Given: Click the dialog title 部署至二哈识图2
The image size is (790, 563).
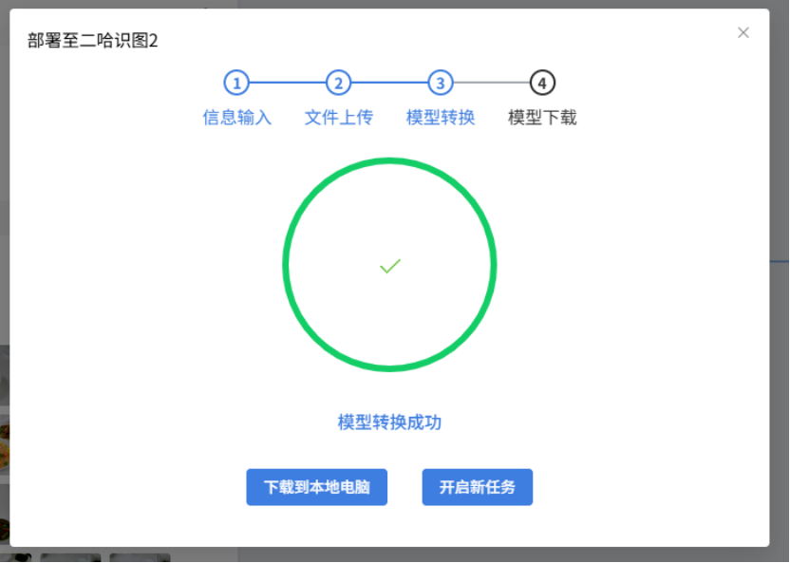Looking at the screenshot, I should (x=93, y=42).
